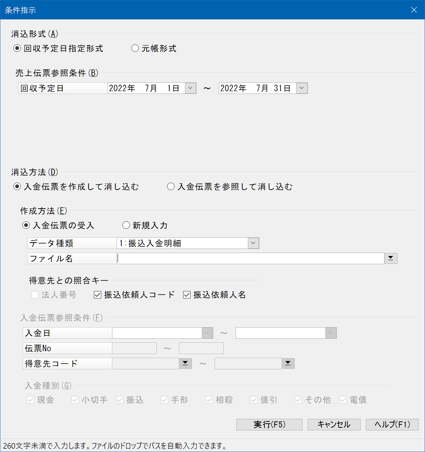Select 入金伝票を参照して消し込む option
The height and width of the screenshot is (452, 425).
[x=171, y=187]
